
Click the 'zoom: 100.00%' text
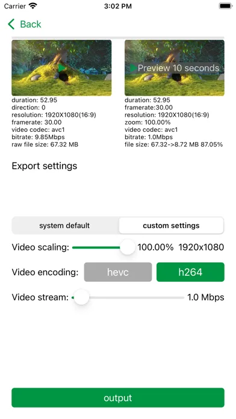click(147, 122)
